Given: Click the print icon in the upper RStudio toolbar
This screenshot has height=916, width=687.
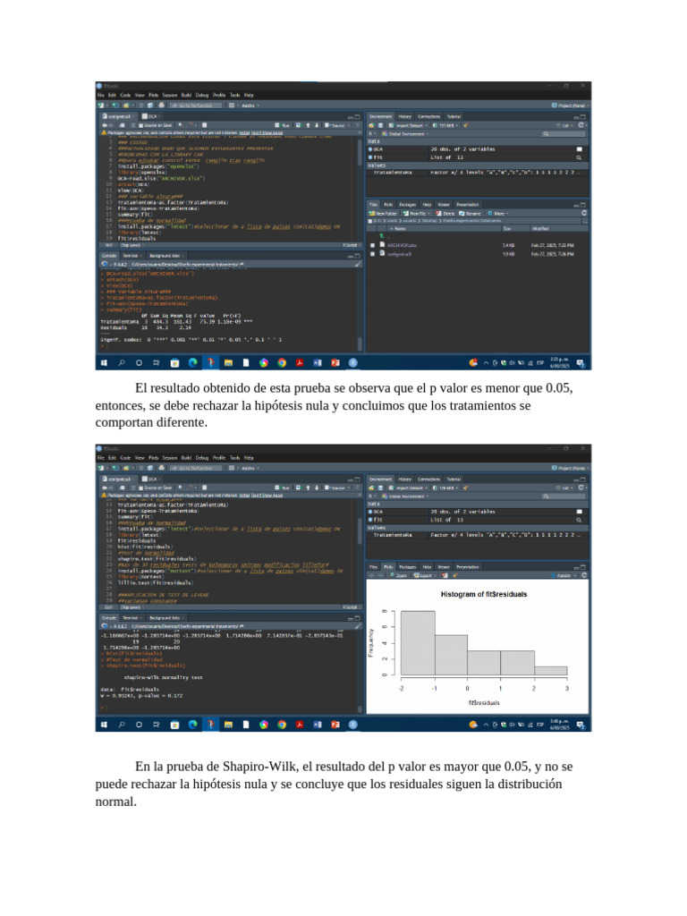Looking at the screenshot, I should [162, 106].
